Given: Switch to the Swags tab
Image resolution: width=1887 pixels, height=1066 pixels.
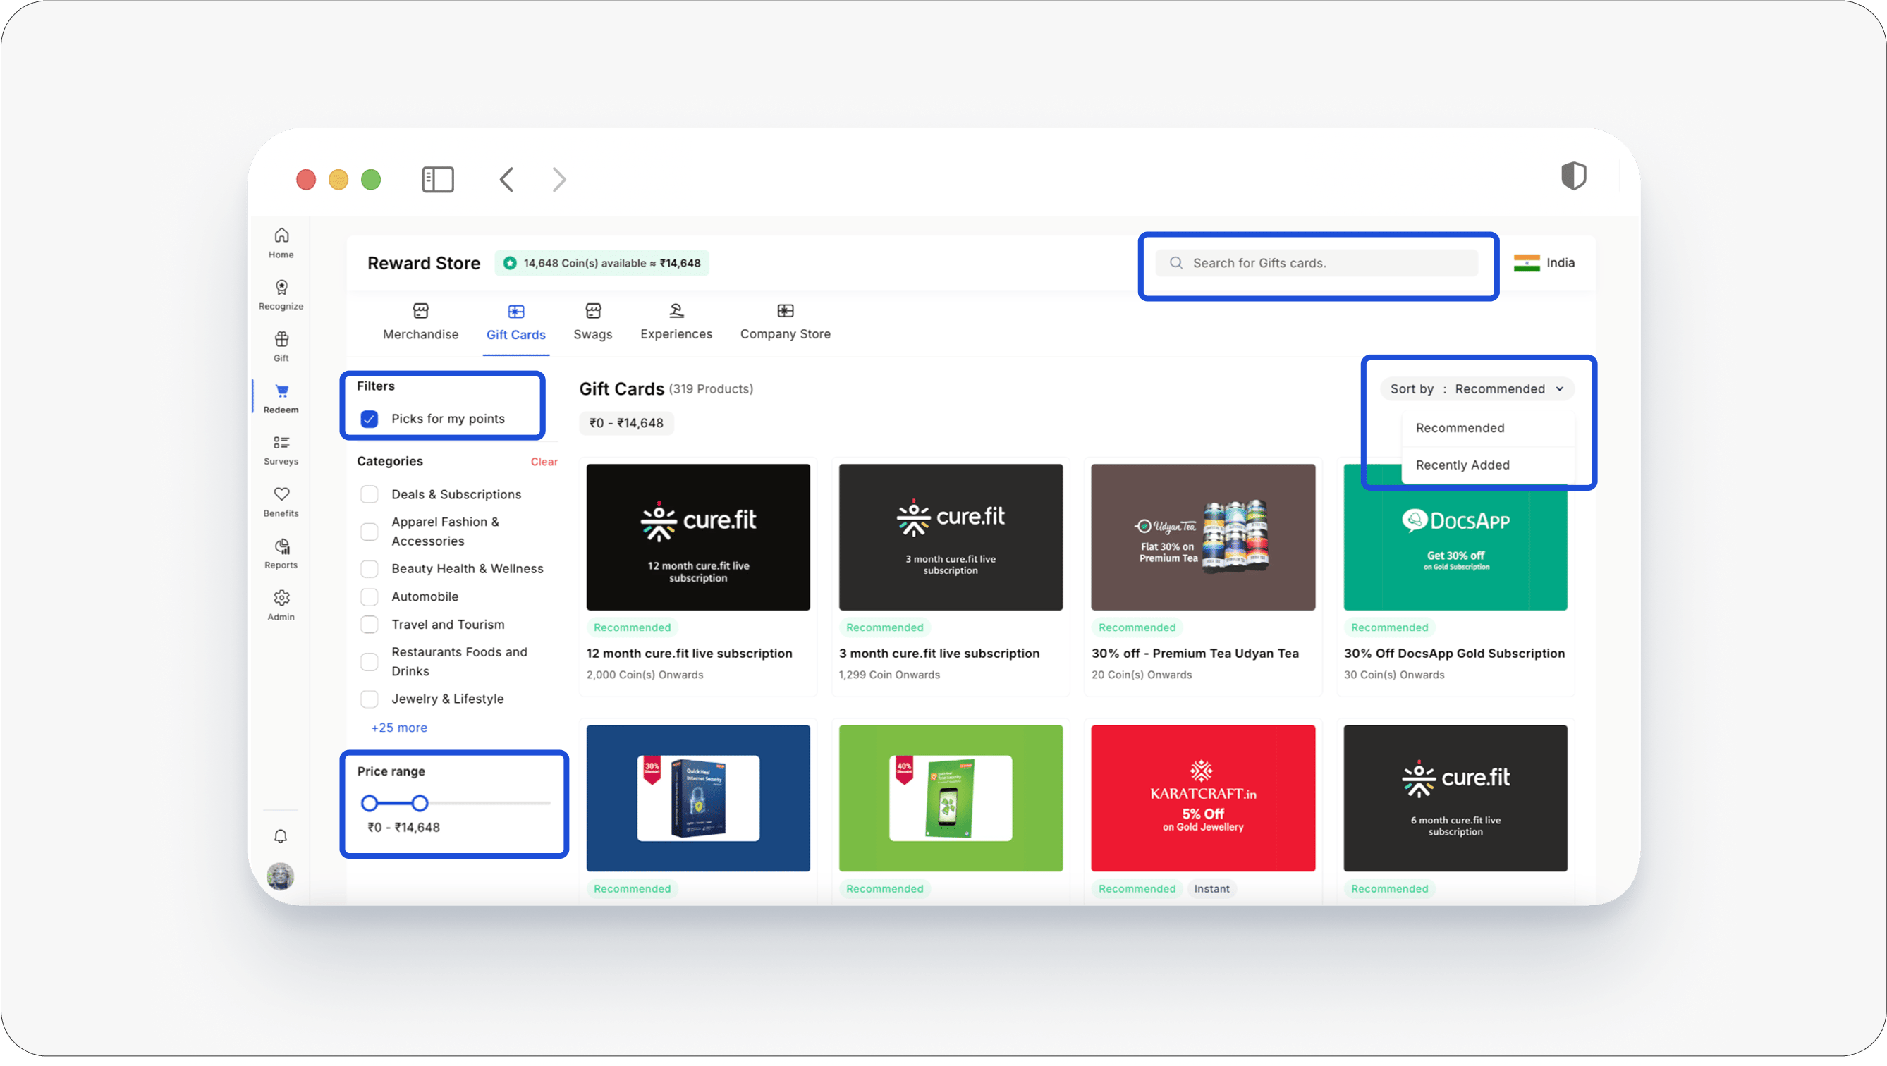Looking at the screenshot, I should [592, 322].
